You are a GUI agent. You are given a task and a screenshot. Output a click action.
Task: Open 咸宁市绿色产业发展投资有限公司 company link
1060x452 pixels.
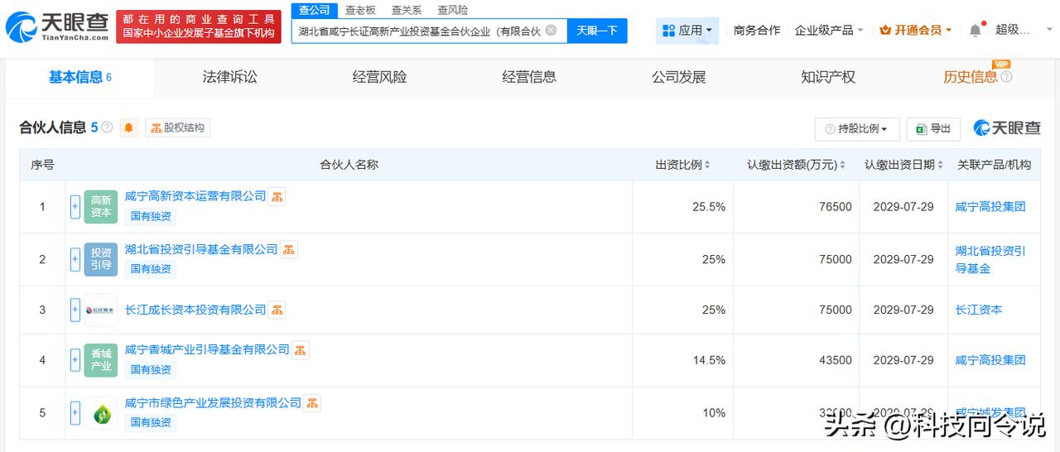[213, 402]
